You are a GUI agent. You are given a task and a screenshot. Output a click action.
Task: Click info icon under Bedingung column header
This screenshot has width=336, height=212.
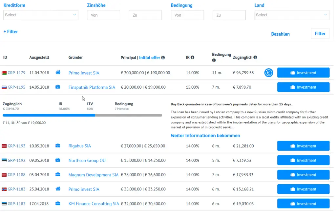214,60
